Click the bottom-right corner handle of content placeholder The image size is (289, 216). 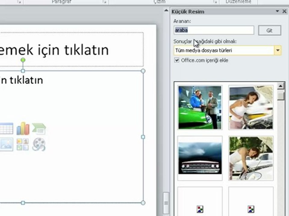(x=143, y=203)
